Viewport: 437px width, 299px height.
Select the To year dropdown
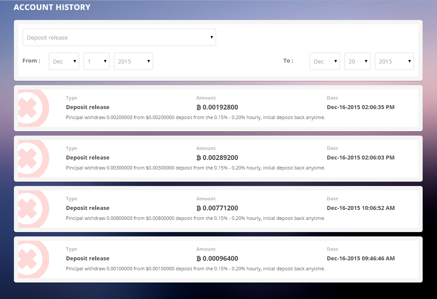pyautogui.click(x=394, y=61)
